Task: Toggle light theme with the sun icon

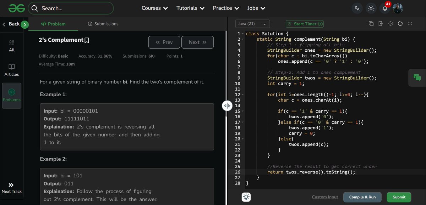Action: click(371, 8)
